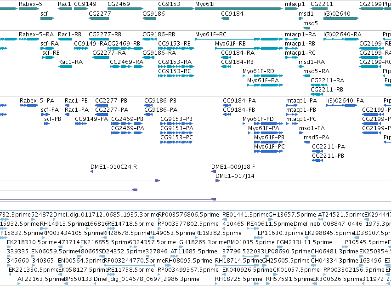
Task: Select the mtacp1 gene label
Action: [295, 4]
